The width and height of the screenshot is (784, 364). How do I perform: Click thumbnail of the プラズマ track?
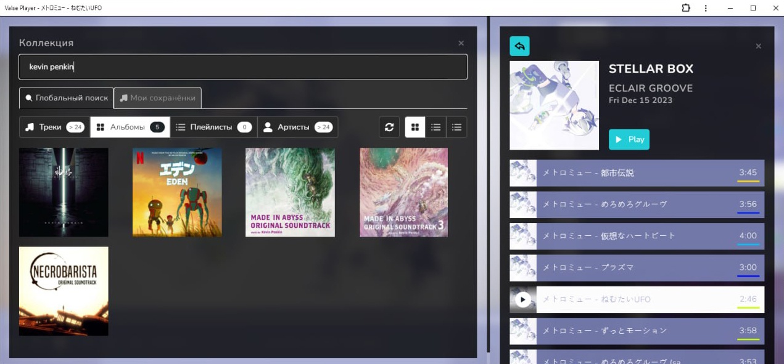[x=523, y=268]
